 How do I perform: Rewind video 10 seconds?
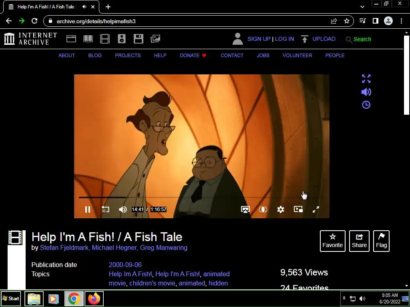click(105, 209)
